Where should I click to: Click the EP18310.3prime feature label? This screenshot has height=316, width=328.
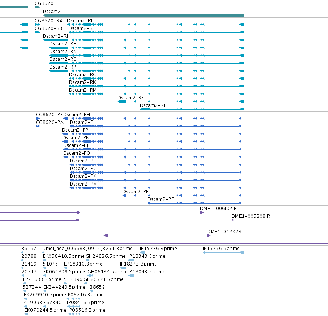pos(83,264)
